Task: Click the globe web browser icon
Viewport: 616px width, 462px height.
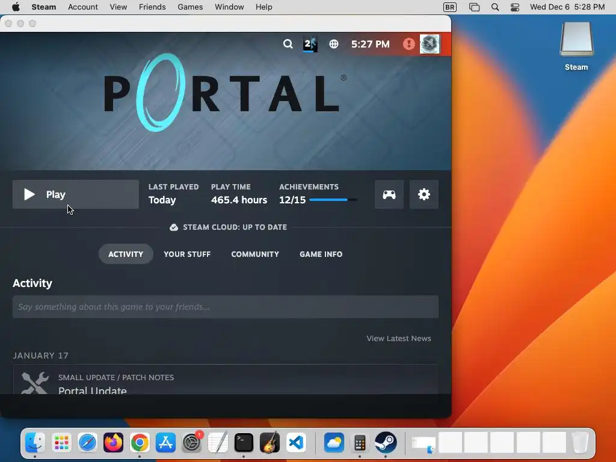Action: click(x=333, y=44)
